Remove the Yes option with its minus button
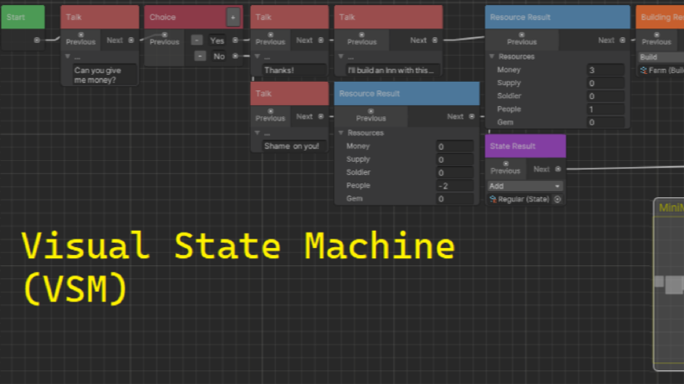 [198, 40]
